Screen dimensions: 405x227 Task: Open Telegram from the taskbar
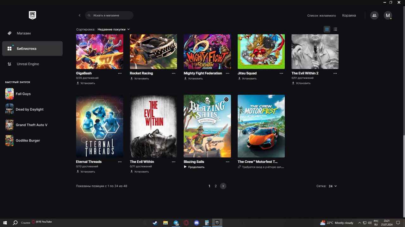pos(176,223)
